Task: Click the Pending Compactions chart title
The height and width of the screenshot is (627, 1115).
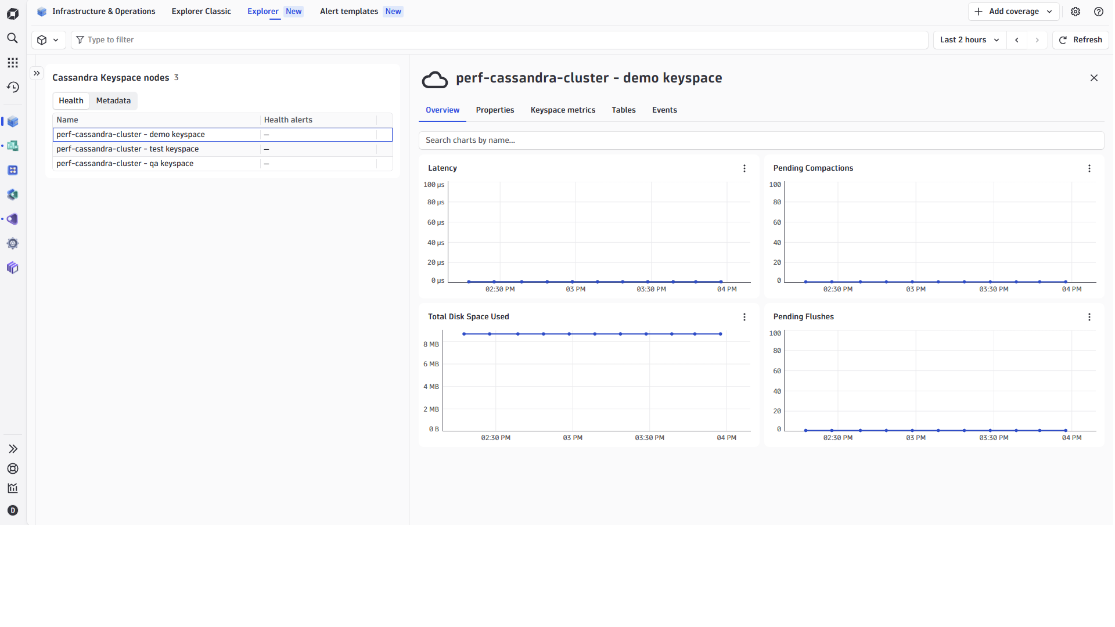Action: point(813,168)
